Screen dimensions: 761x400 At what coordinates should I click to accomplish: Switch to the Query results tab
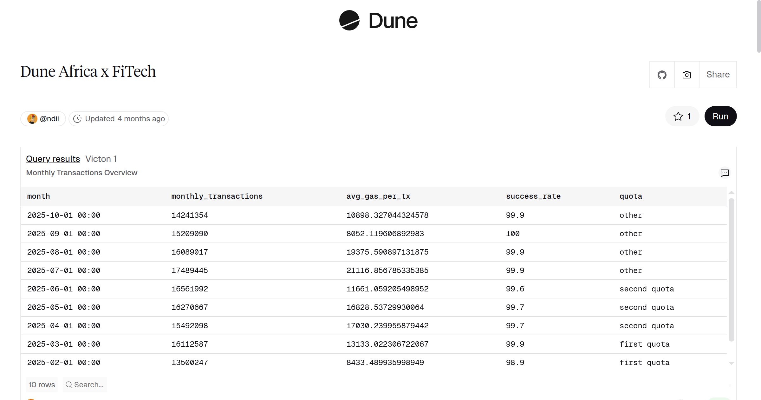(53, 159)
